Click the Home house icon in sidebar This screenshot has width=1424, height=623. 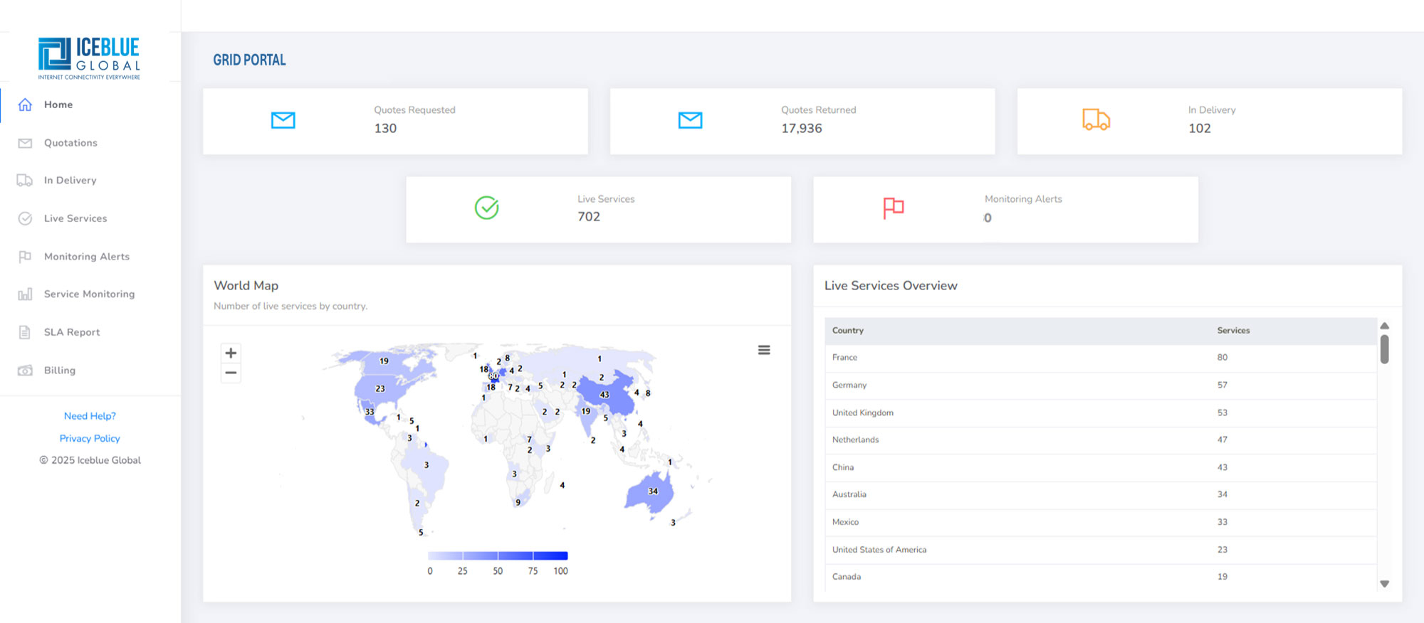25,105
